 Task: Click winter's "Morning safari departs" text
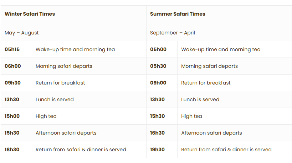point(64,66)
